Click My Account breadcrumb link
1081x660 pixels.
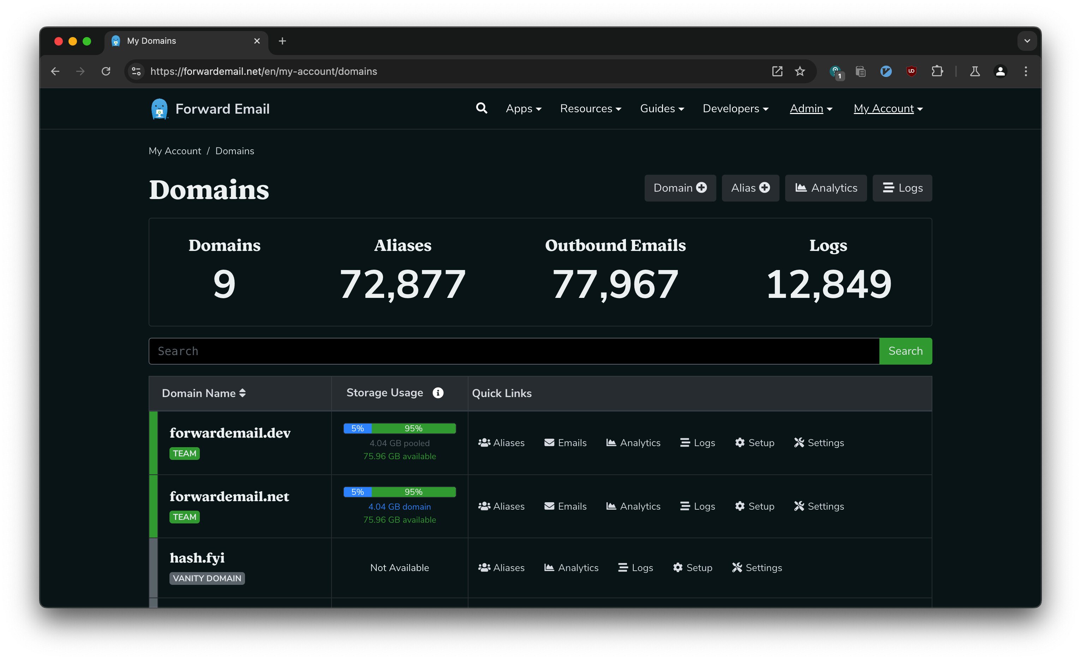(x=175, y=151)
